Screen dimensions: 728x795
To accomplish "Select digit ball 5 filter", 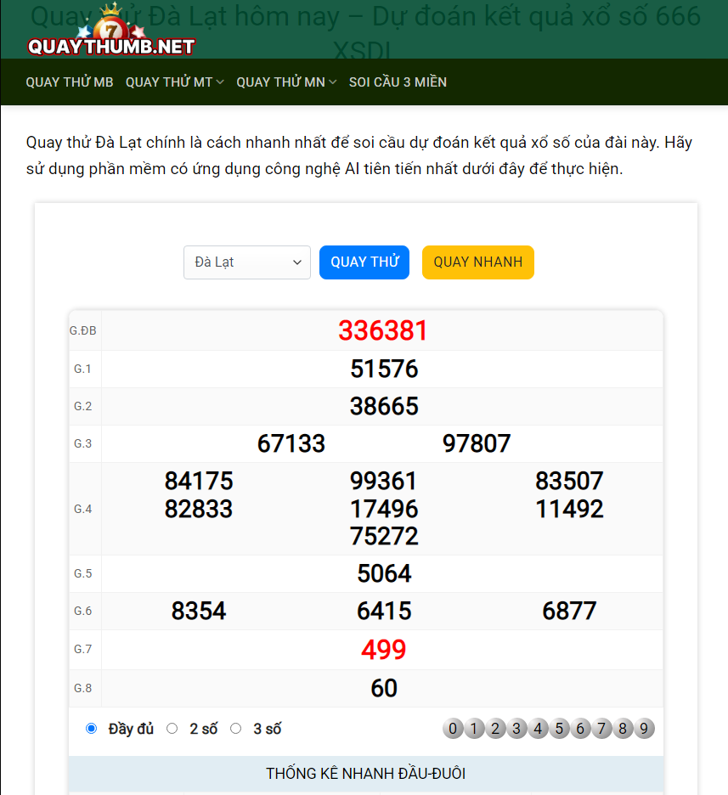I will (x=559, y=729).
